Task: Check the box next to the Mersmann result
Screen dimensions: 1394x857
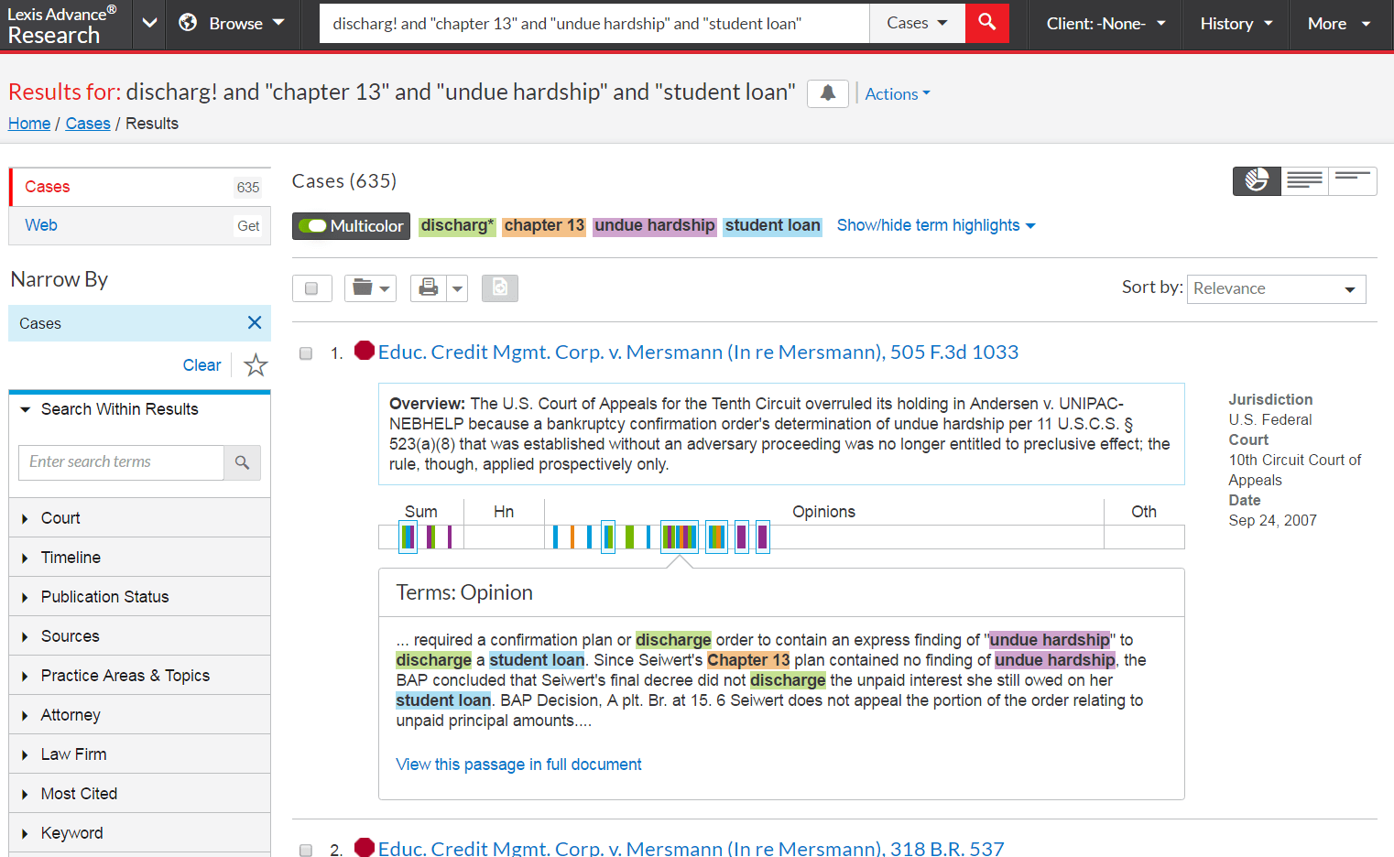Action: 305,353
